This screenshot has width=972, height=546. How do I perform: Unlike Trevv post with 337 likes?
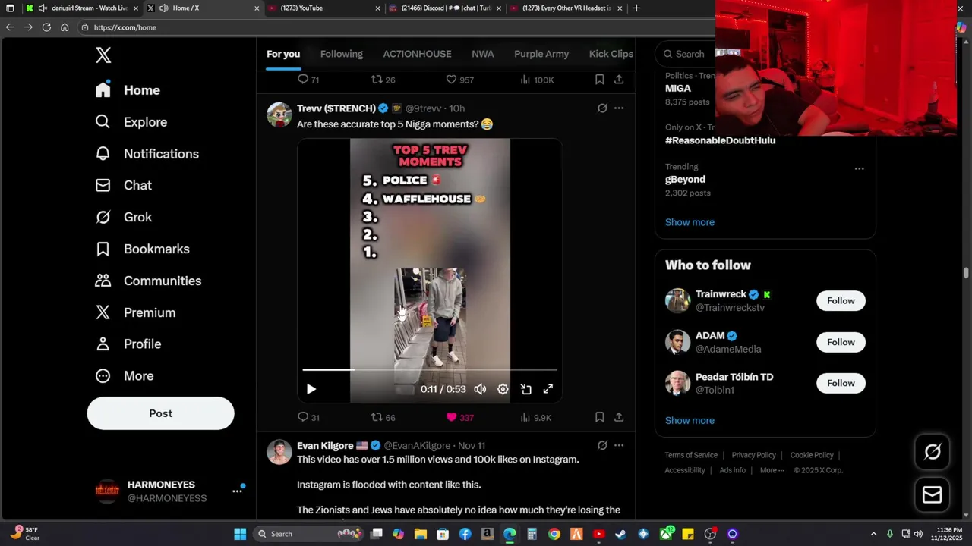(x=459, y=417)
